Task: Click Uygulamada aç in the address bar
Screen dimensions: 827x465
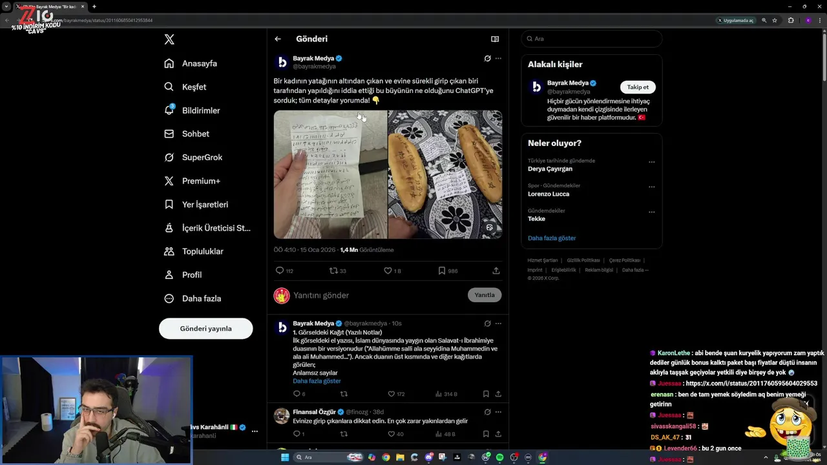Action: coord(735,20)
